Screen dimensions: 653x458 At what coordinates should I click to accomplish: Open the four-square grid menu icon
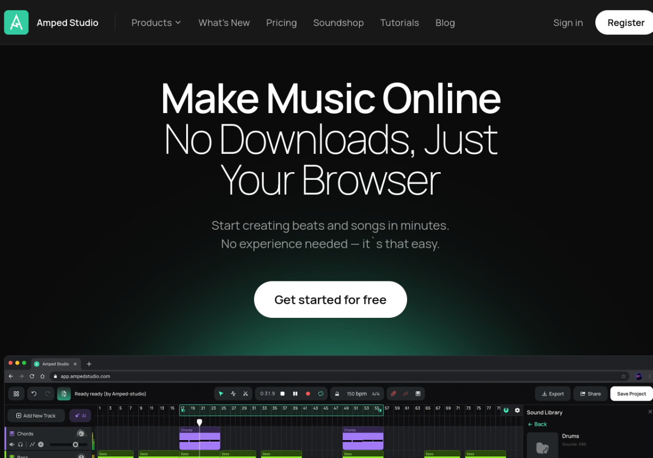coord(16,394)
